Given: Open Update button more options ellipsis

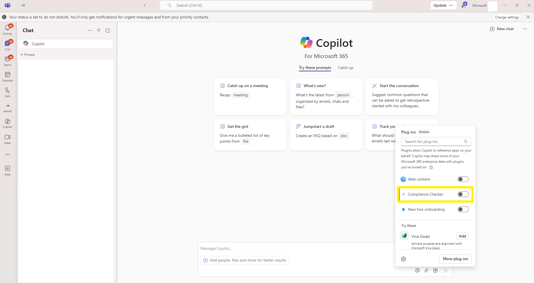Looking at the screenshot, I should pos(451,5).
